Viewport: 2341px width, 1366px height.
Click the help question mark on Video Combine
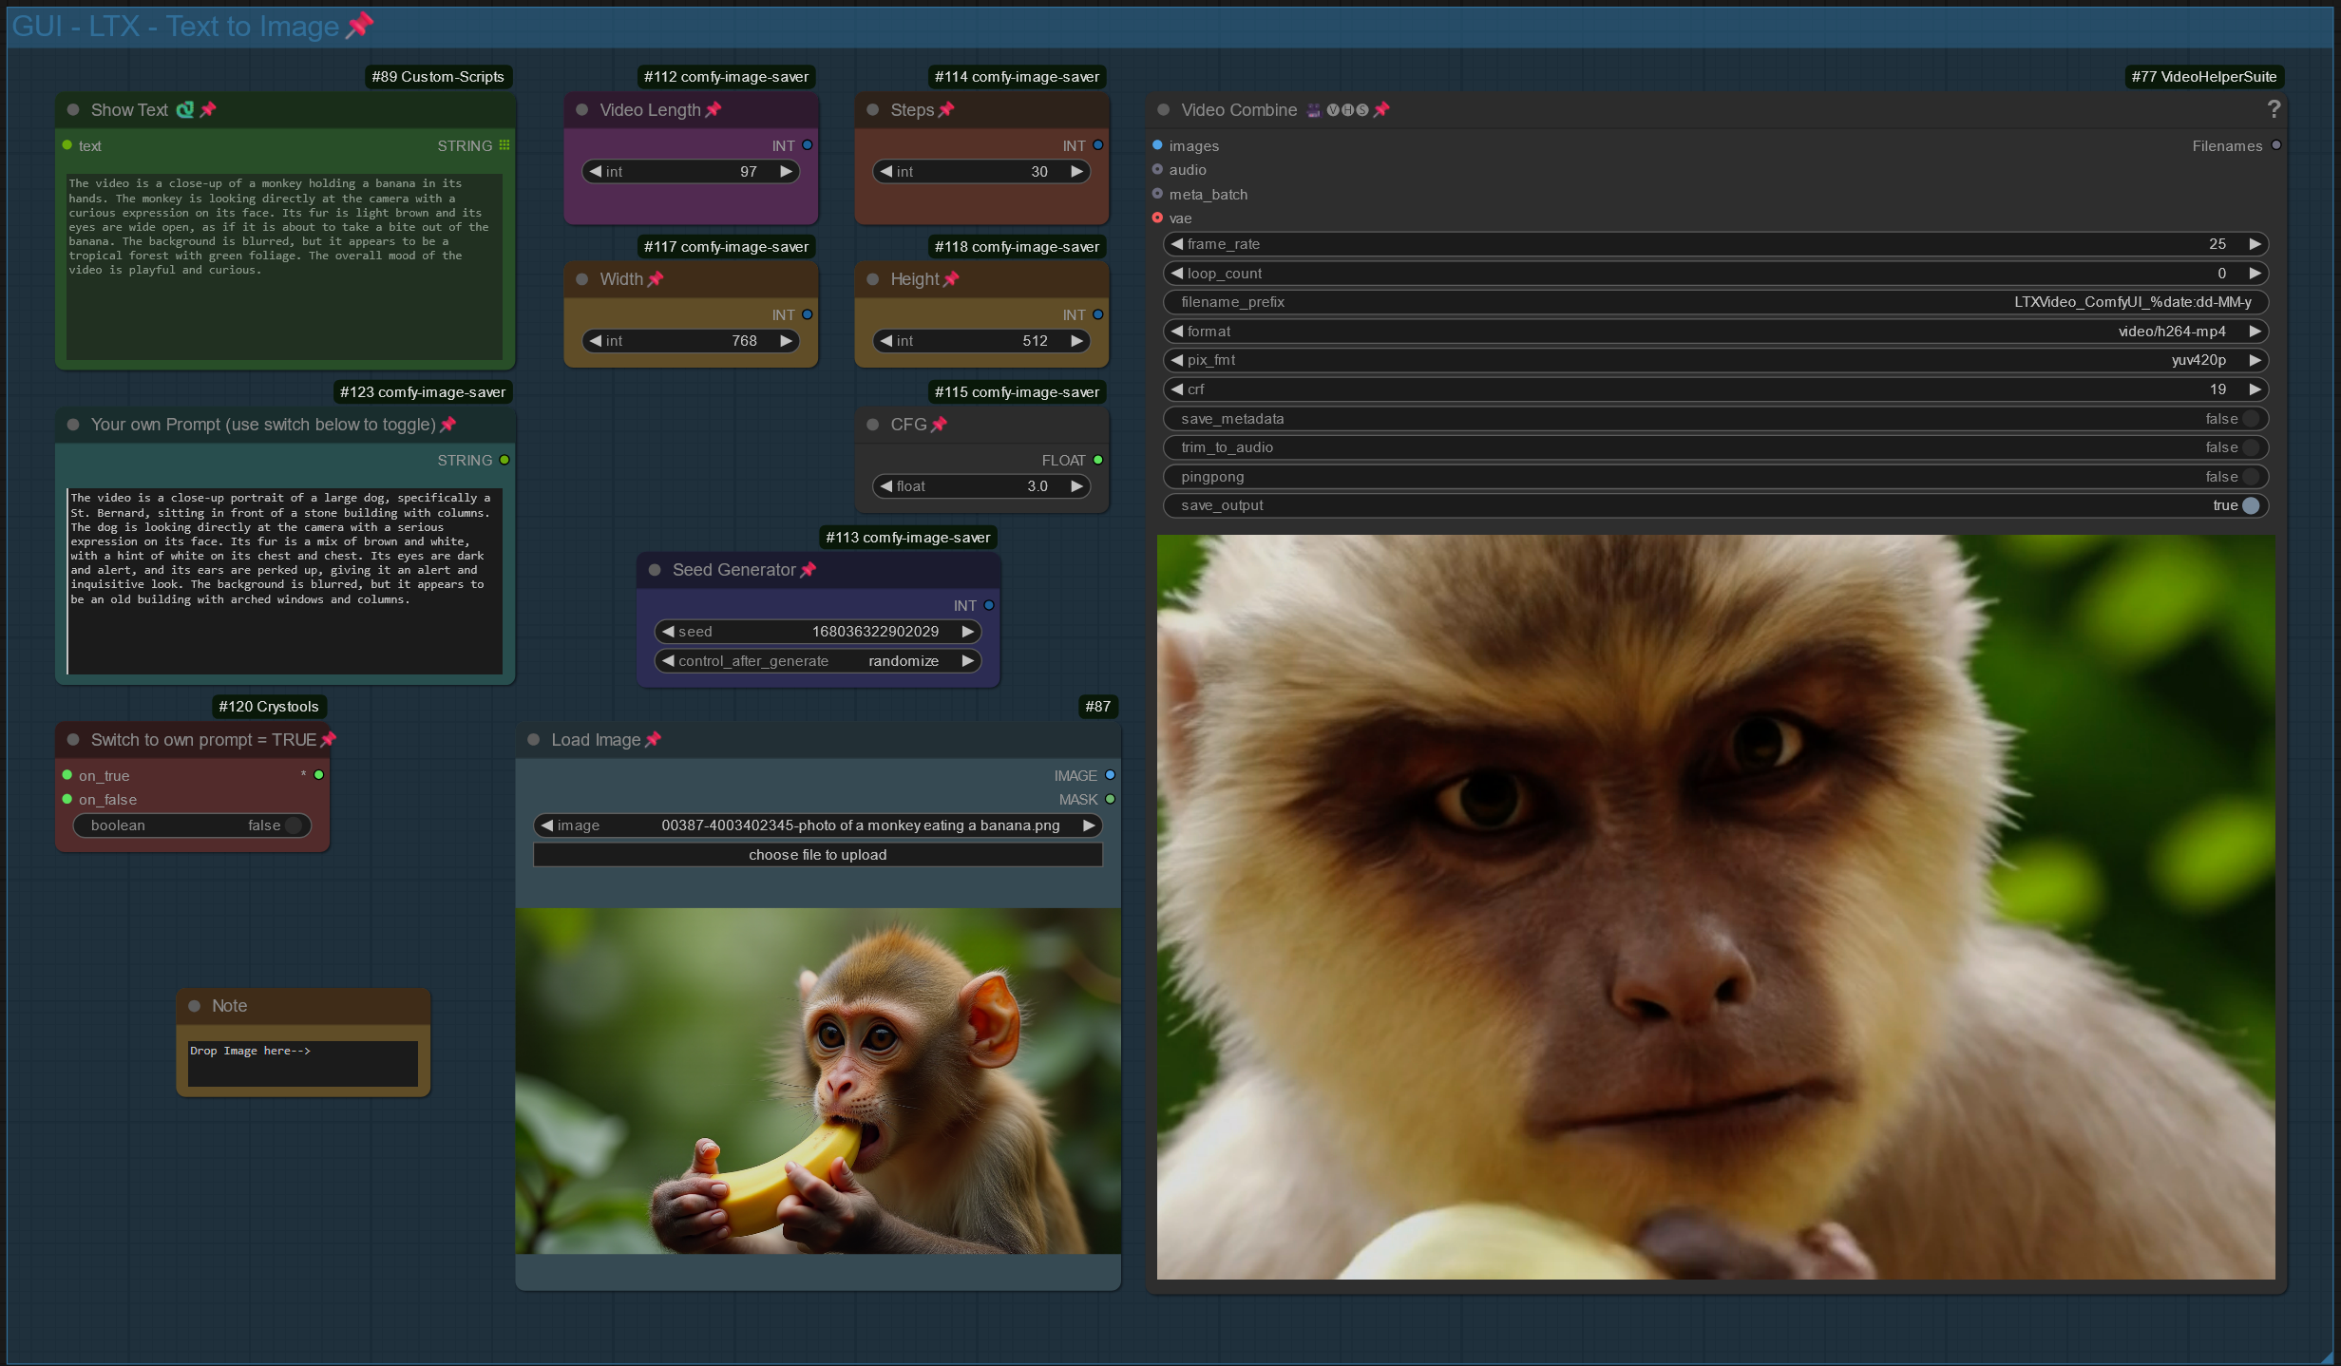[x=2273, y=110]
